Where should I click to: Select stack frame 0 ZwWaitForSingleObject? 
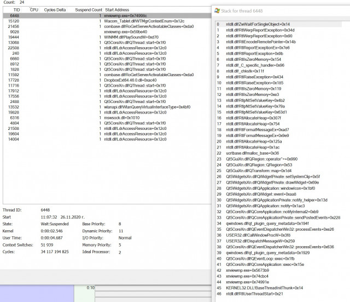click(278, 24)
